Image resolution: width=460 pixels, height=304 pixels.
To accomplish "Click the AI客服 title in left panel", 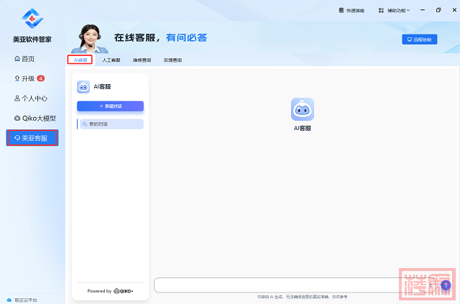I will click(x=102, y=86).
